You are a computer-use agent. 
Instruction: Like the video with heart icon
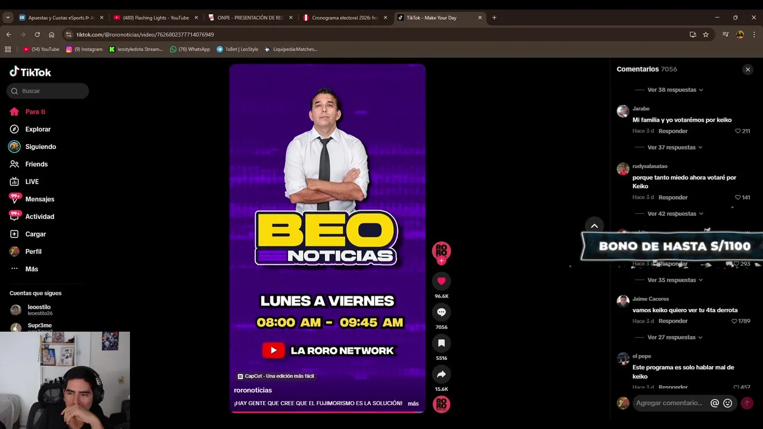[x=441, y=281]
